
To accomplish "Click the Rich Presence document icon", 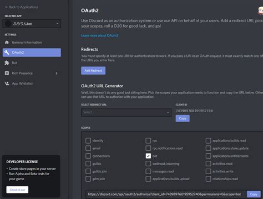I will (x=7, y=73).
